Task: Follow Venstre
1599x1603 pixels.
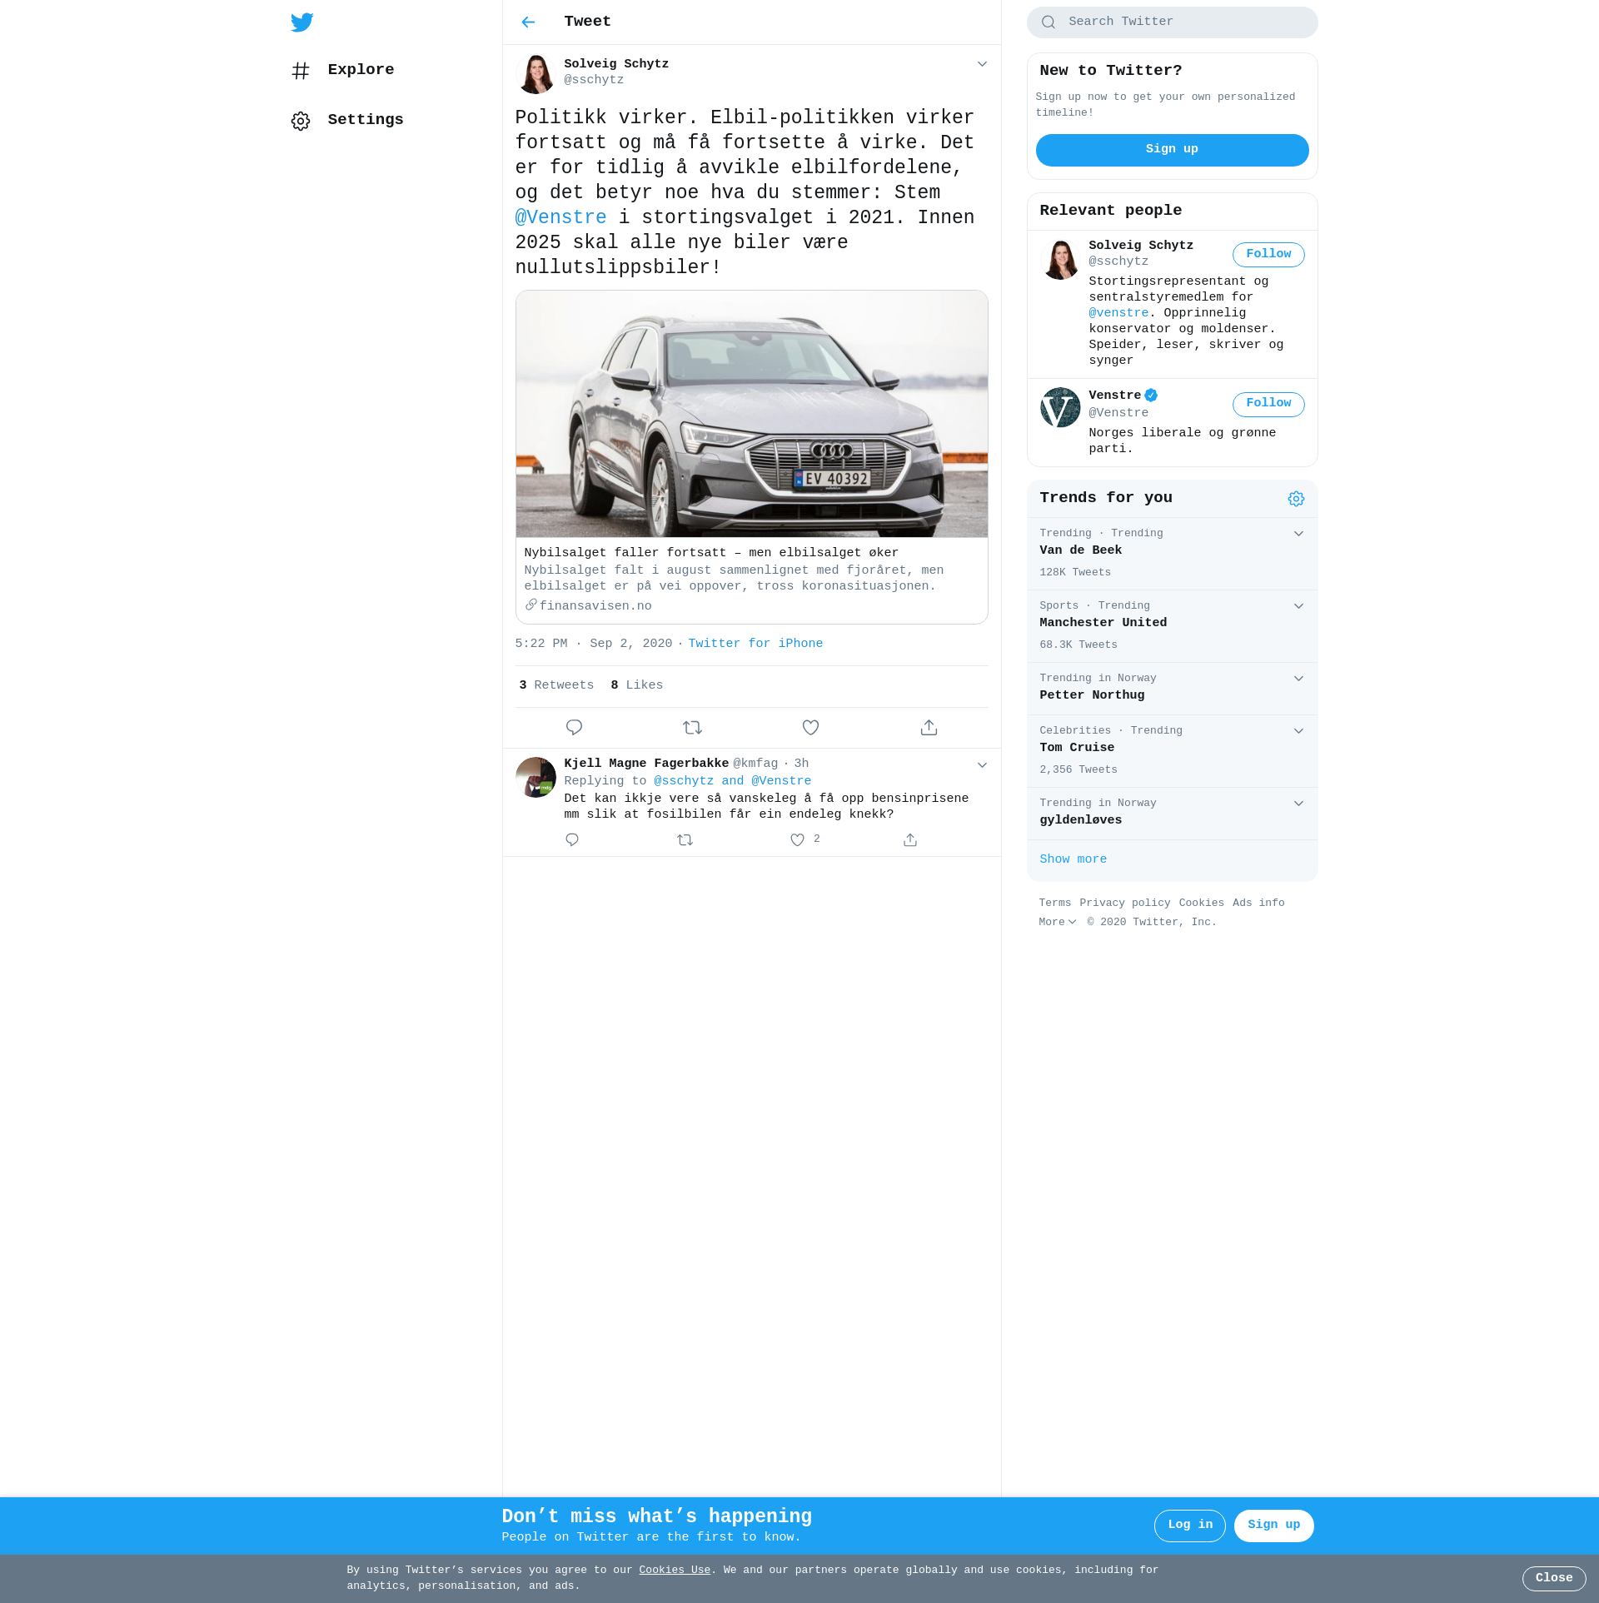Action: 1268,404
